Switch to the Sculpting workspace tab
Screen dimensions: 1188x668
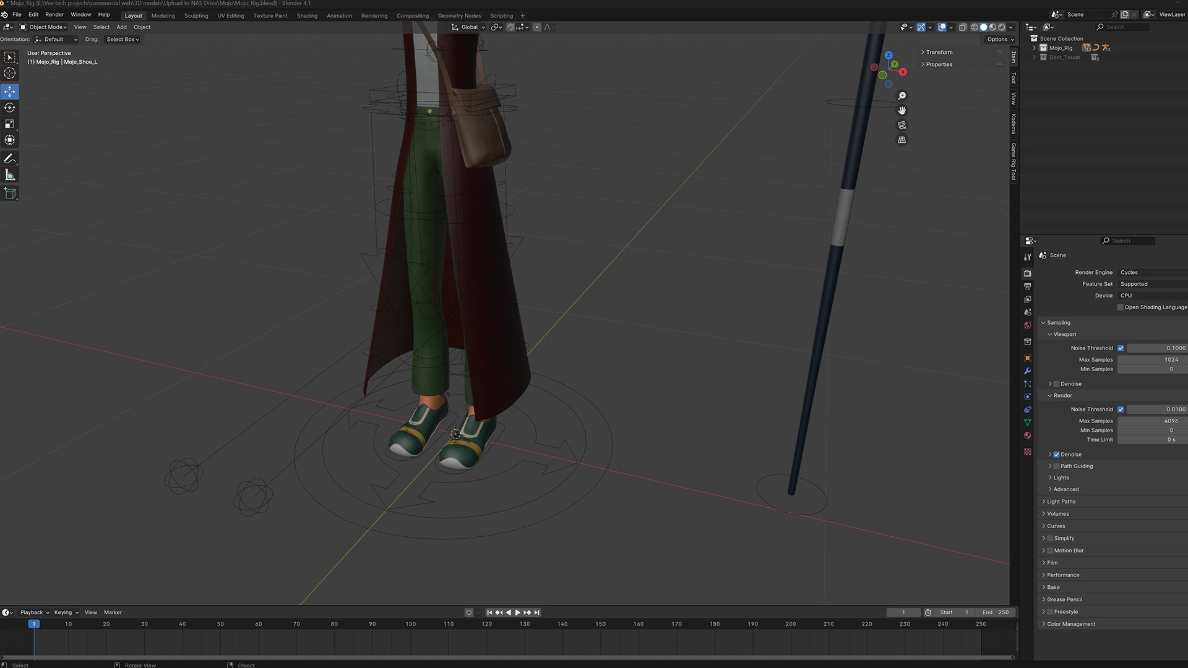pyautogui.click(x=196, y=15)
